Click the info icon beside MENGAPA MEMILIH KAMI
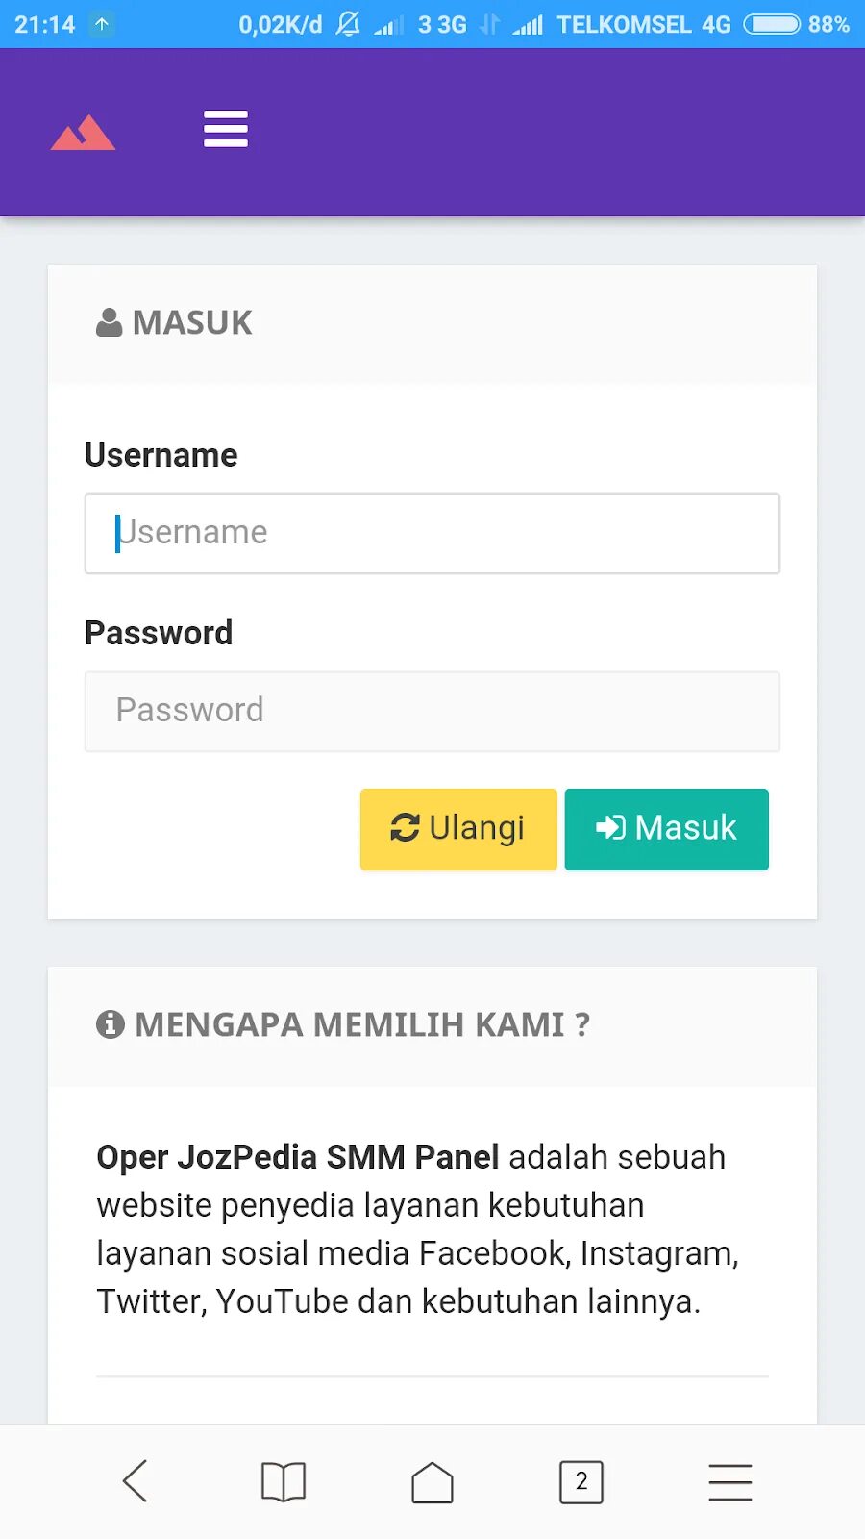 point(111,1024)
